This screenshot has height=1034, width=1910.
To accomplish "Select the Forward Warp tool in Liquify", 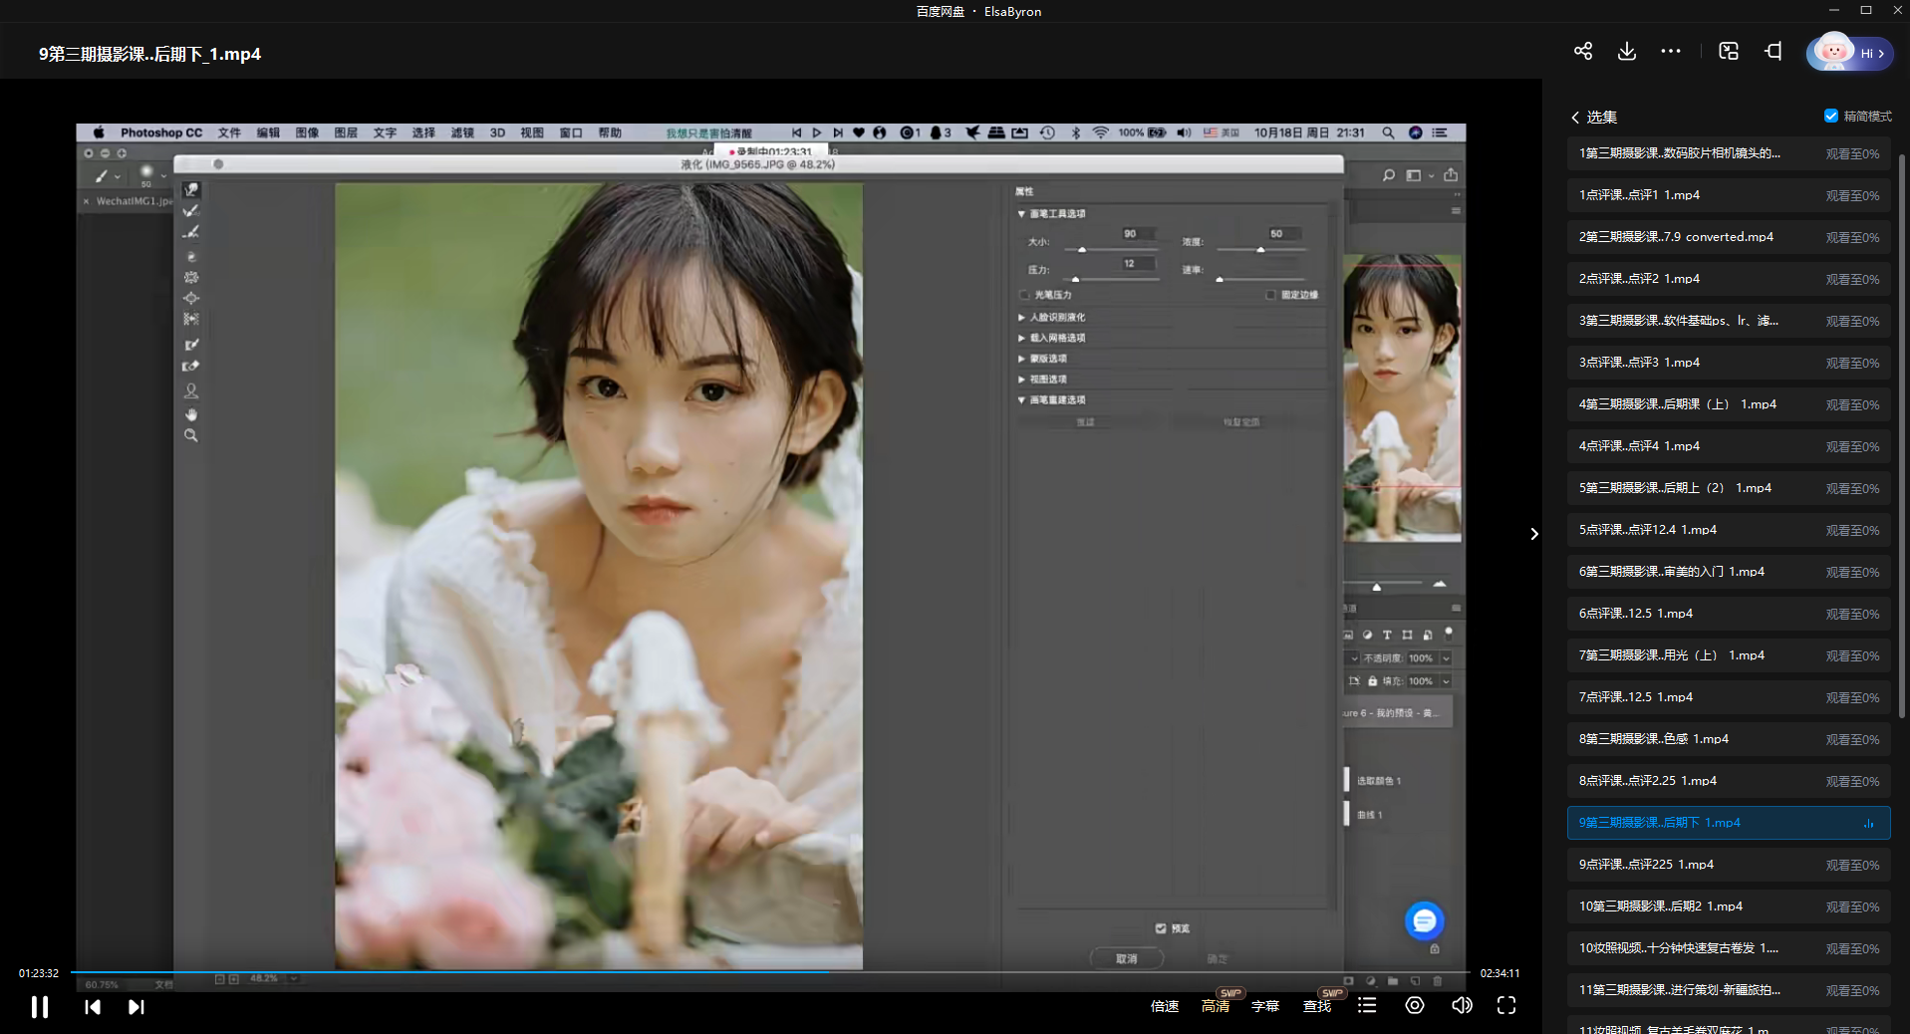I will [191, 189].
